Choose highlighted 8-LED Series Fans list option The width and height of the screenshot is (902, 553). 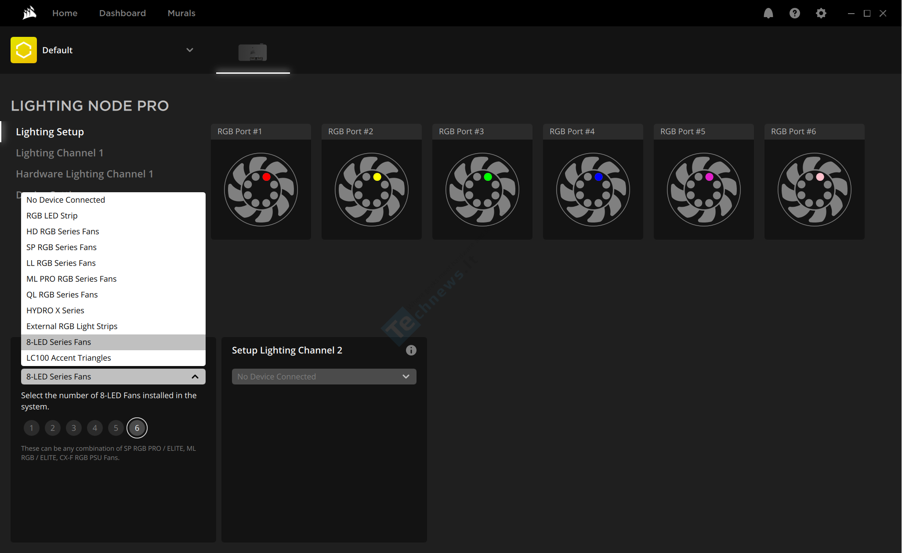point(113,342)
